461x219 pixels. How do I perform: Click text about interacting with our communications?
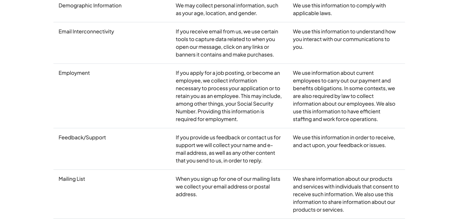click(x=344, y=39)
